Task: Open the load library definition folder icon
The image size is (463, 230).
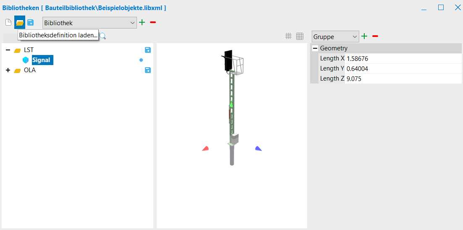Action: tap(20, 22)
